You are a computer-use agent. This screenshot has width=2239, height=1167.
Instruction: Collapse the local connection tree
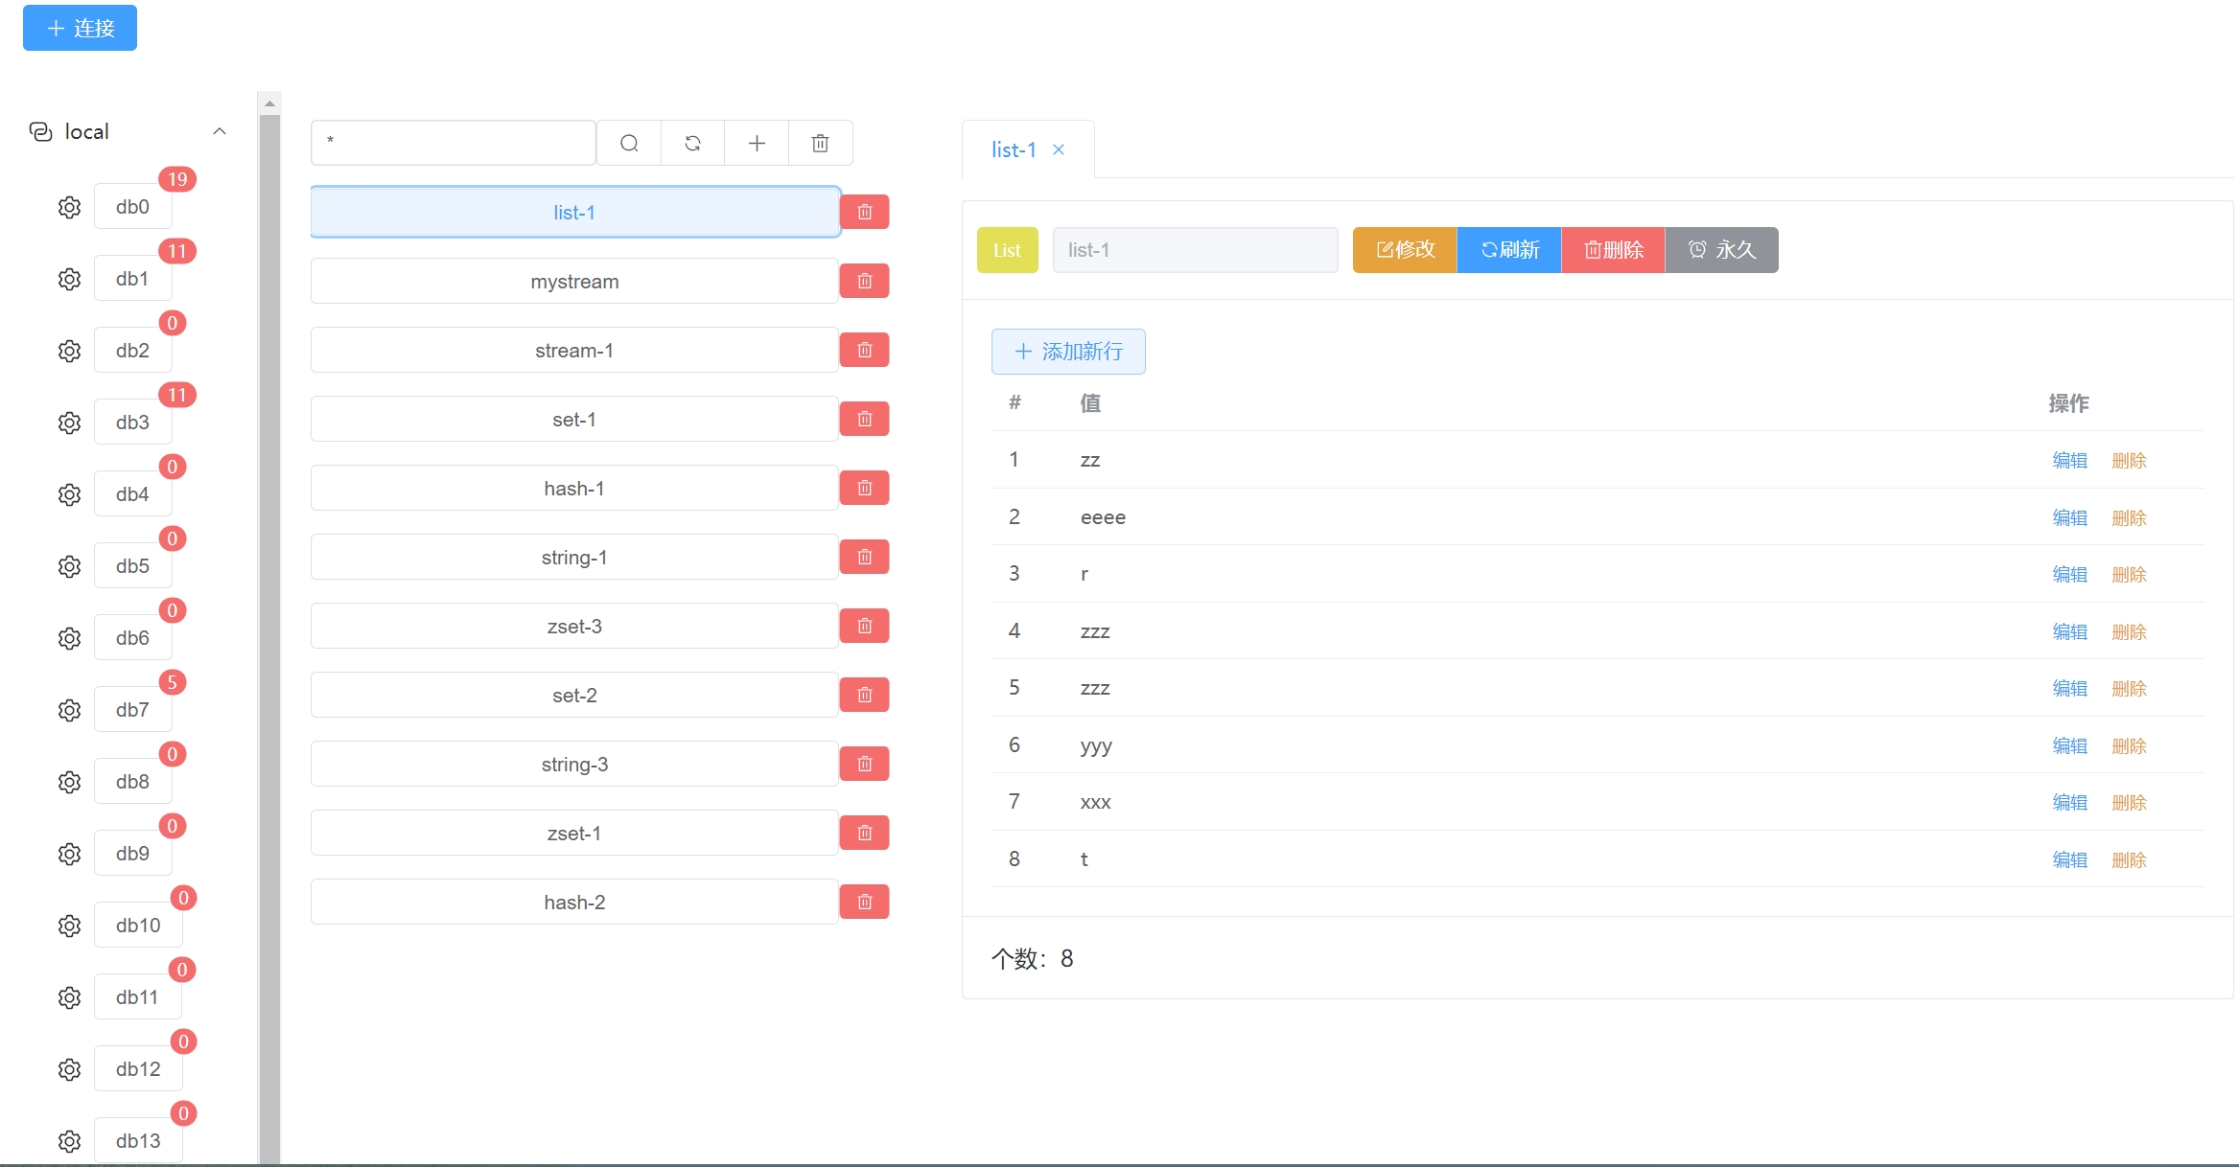[x=220, y=131]
